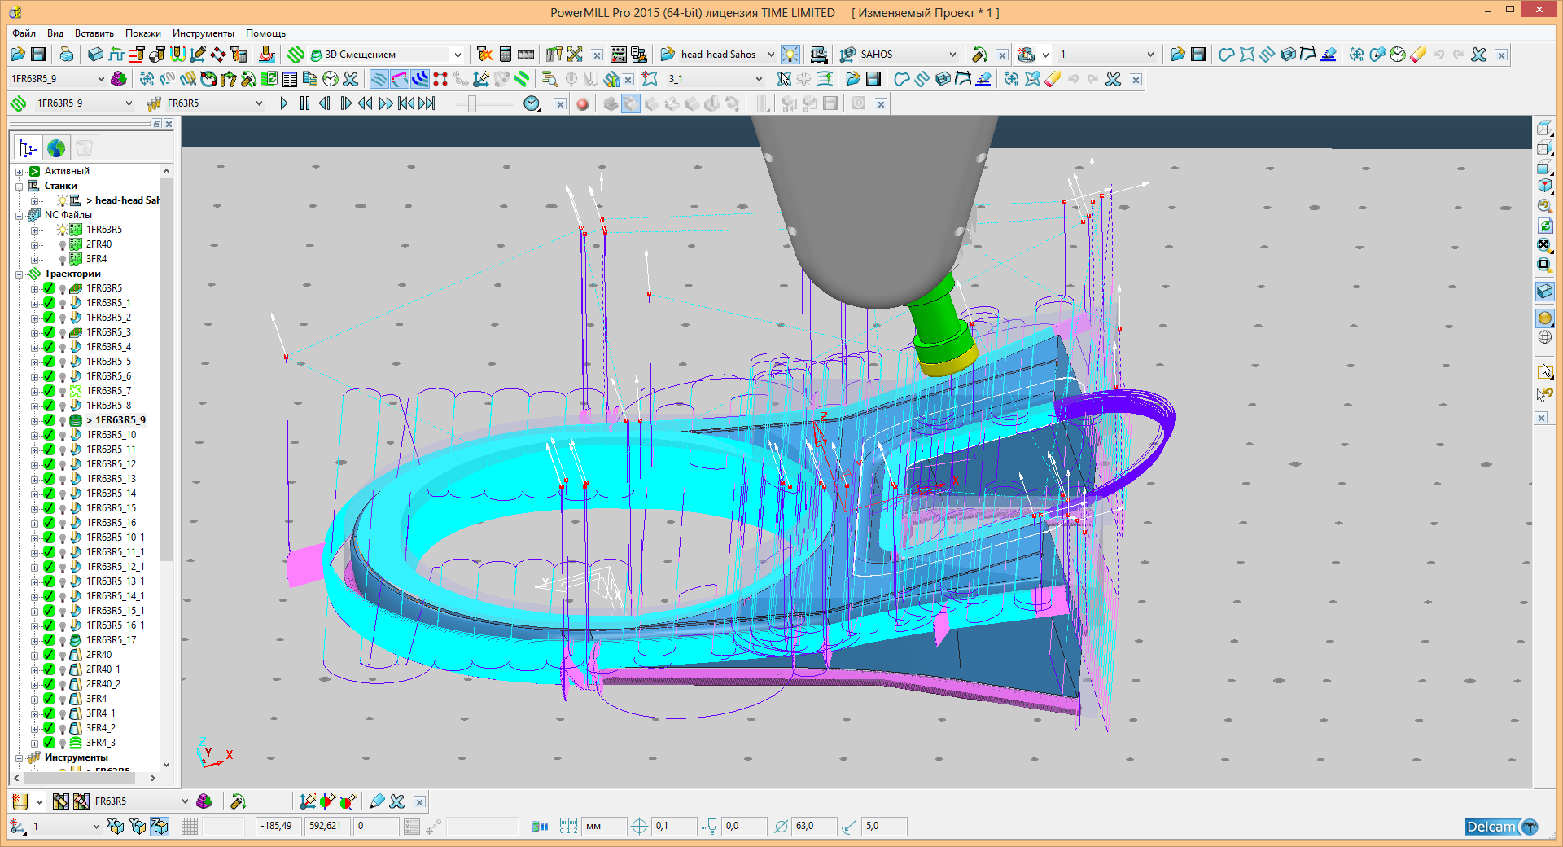Screen dimensions: 1563x847
Task: Click the simulation speed slider handle
Action: 471,103
